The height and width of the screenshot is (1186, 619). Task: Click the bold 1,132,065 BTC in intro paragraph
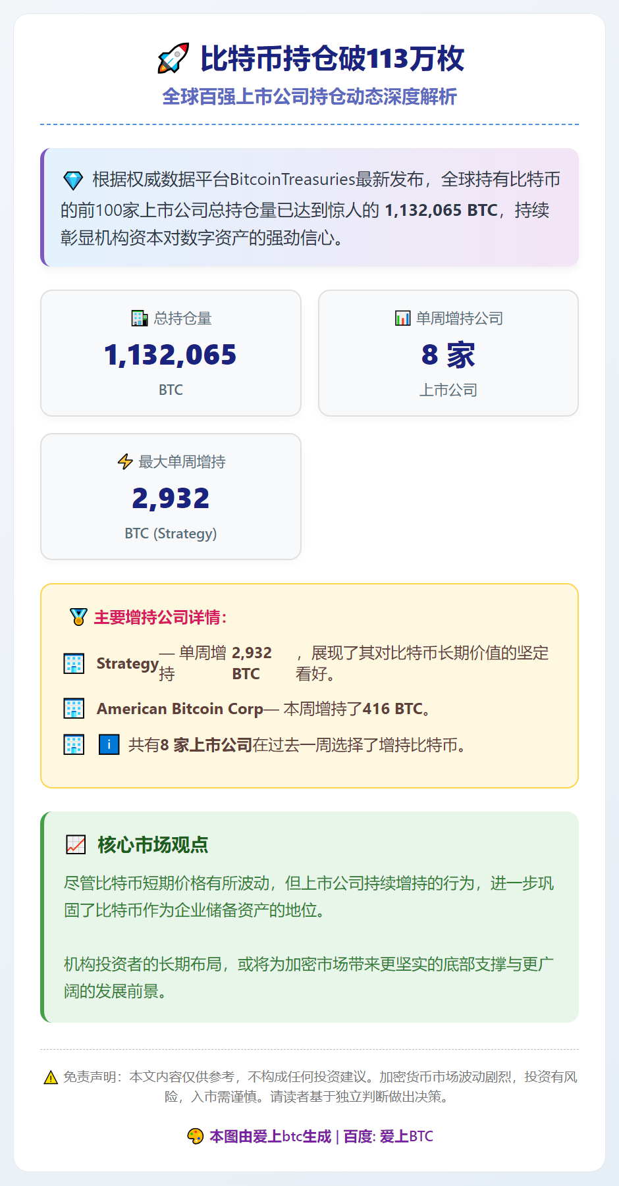pyautogui.click(x=441, y=210)
